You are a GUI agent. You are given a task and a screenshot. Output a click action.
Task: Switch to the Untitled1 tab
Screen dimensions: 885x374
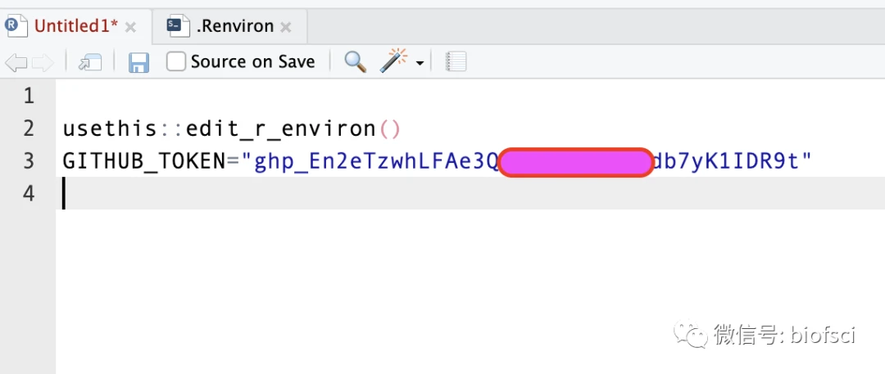(x=76, y=26)
